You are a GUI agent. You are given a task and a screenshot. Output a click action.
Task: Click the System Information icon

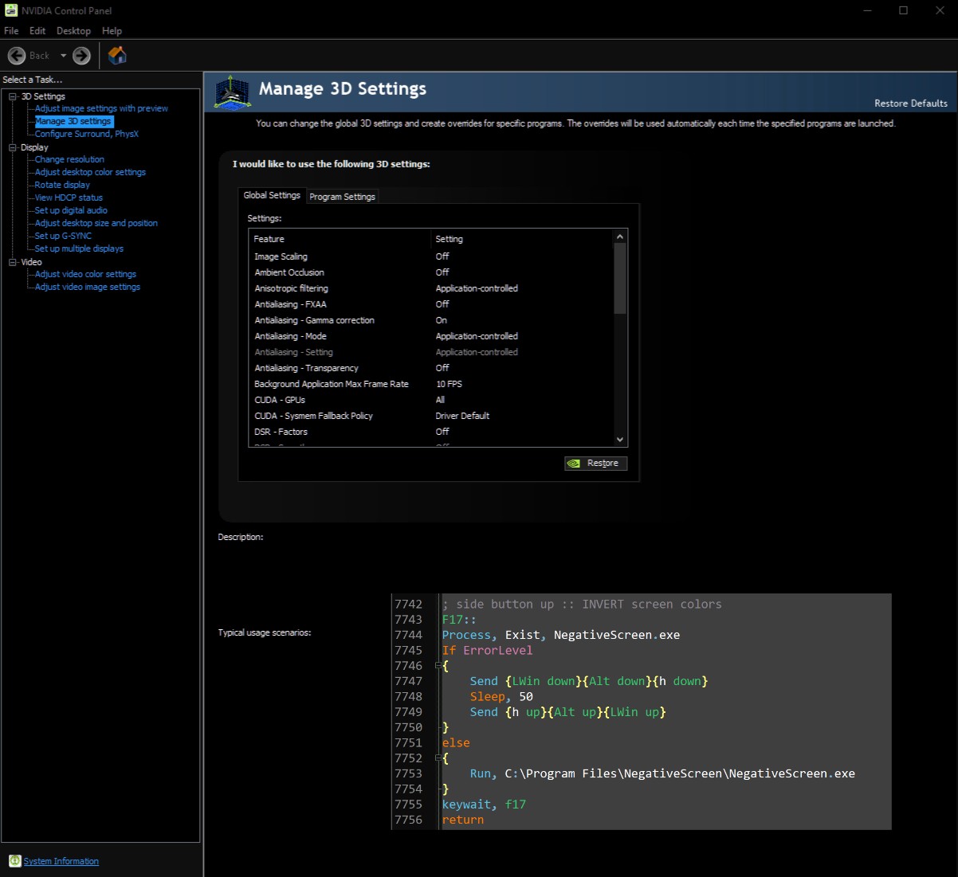[x=14, y=861]
